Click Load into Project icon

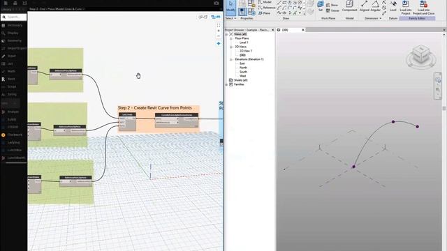point(405,8)
